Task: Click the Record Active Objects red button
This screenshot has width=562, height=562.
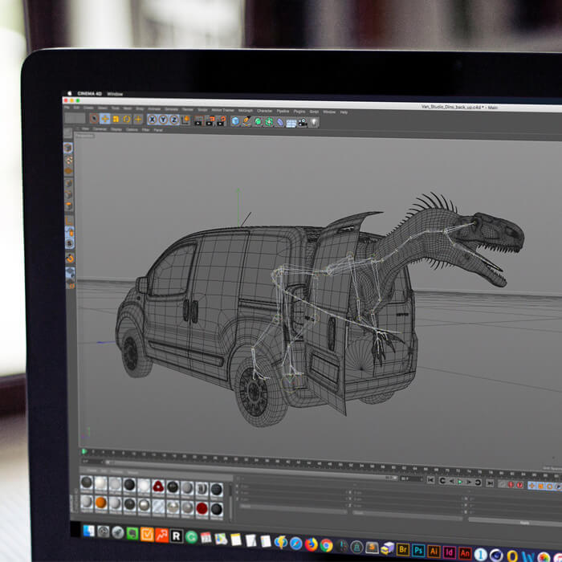Action: [x=511, y=485]
